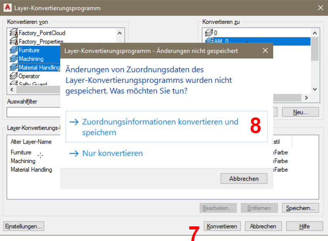Click the Machining layer icon
This screenshot has height=241, width=328.
[x=14, y=59]
